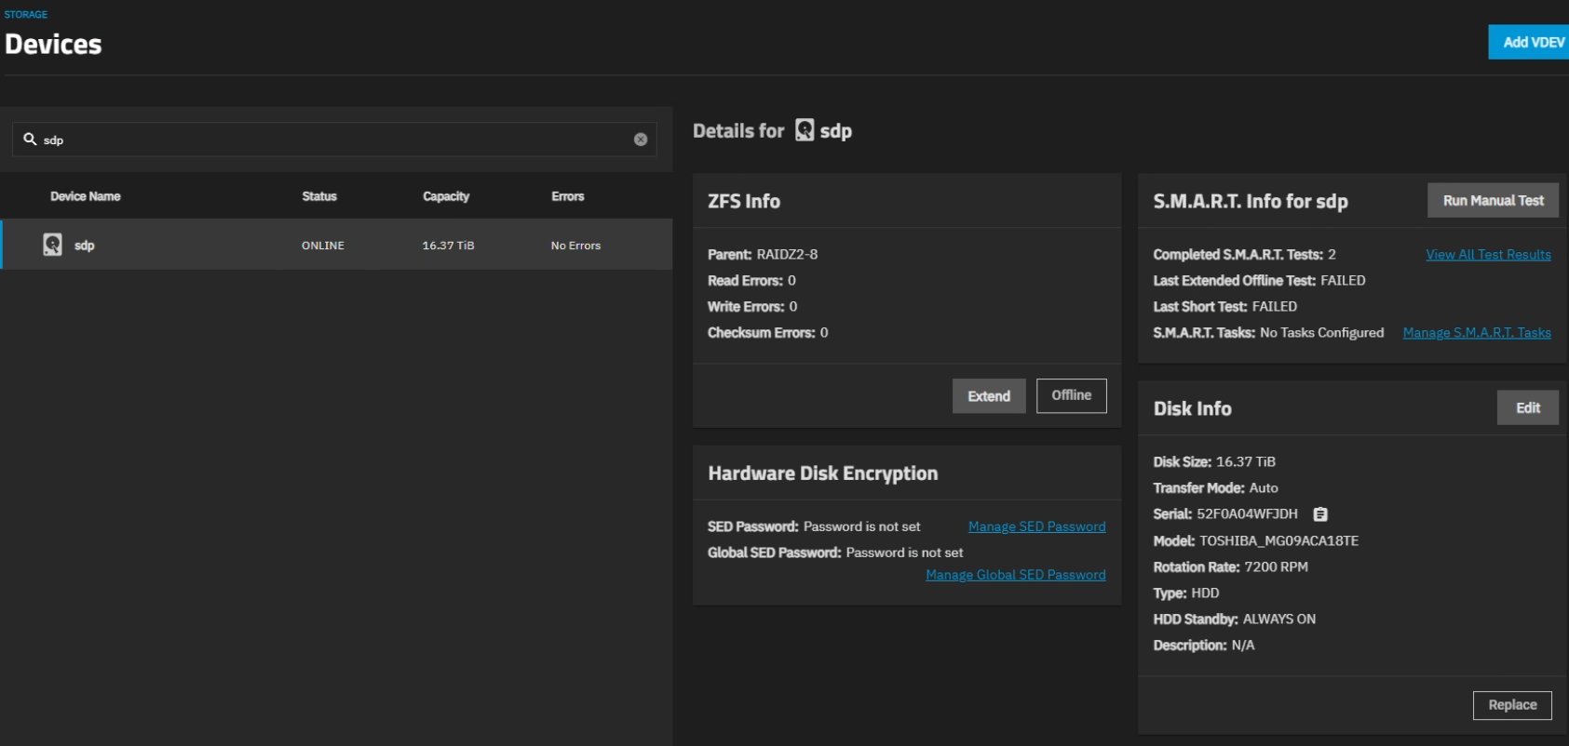The image size is (1569, 746).
Task: Run a manual S.M.A.R.T. test
Action: pos(1493,201)
